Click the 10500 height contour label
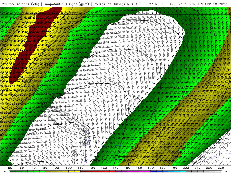 56,97
